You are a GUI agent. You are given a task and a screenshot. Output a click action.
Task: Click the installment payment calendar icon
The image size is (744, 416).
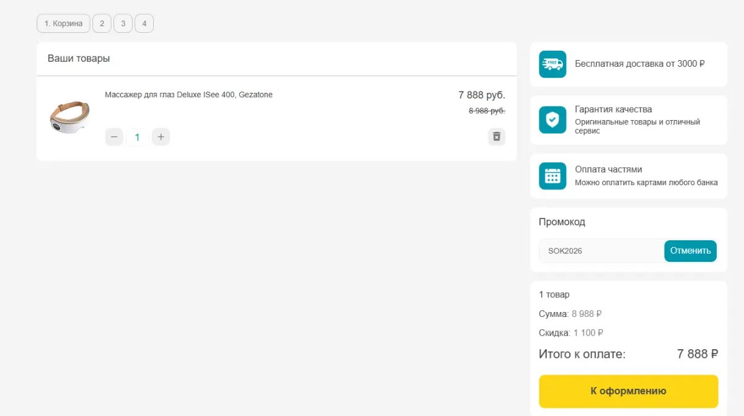552,176
